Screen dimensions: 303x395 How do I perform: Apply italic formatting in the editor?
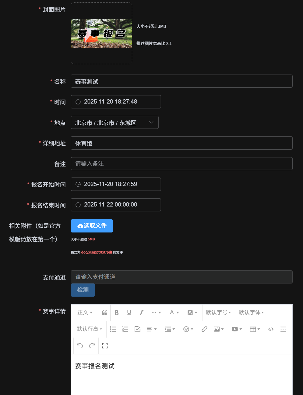[141, 313]
